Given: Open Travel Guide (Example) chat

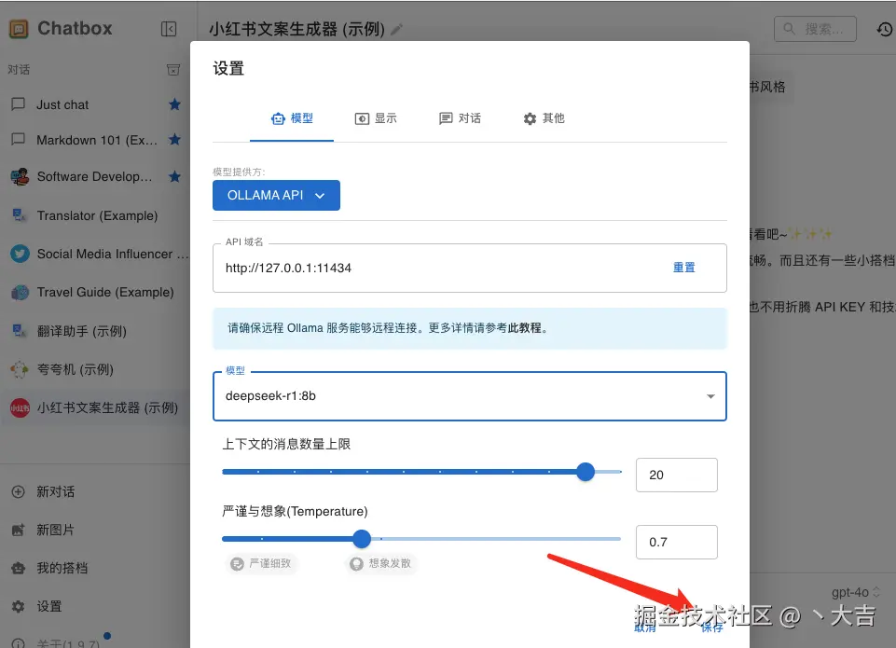Looking at the screenshot, I should pos(95,292).
